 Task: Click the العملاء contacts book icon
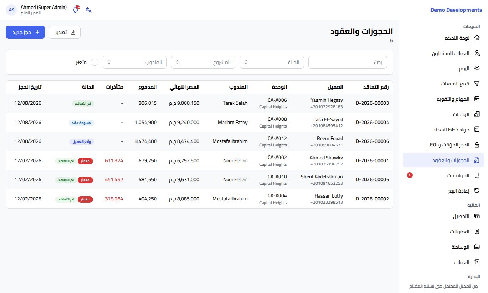click(x=477, y=262)
